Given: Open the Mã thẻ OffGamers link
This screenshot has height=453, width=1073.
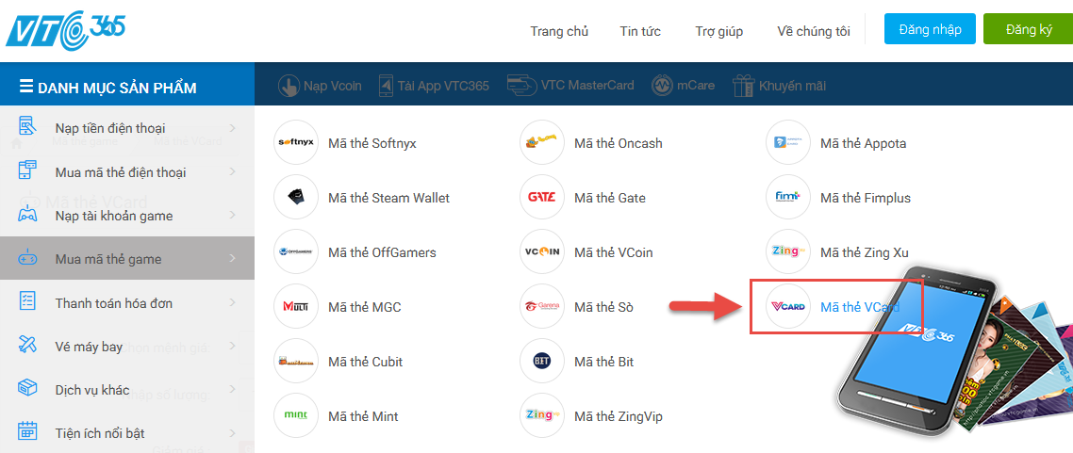Looking at the screenshot, I should click(382, 252).
